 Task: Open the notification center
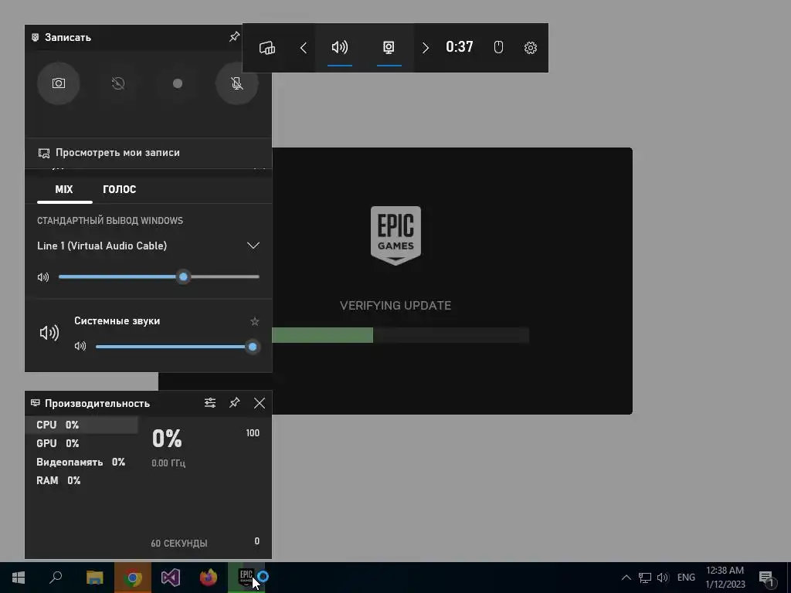[767, 578]
